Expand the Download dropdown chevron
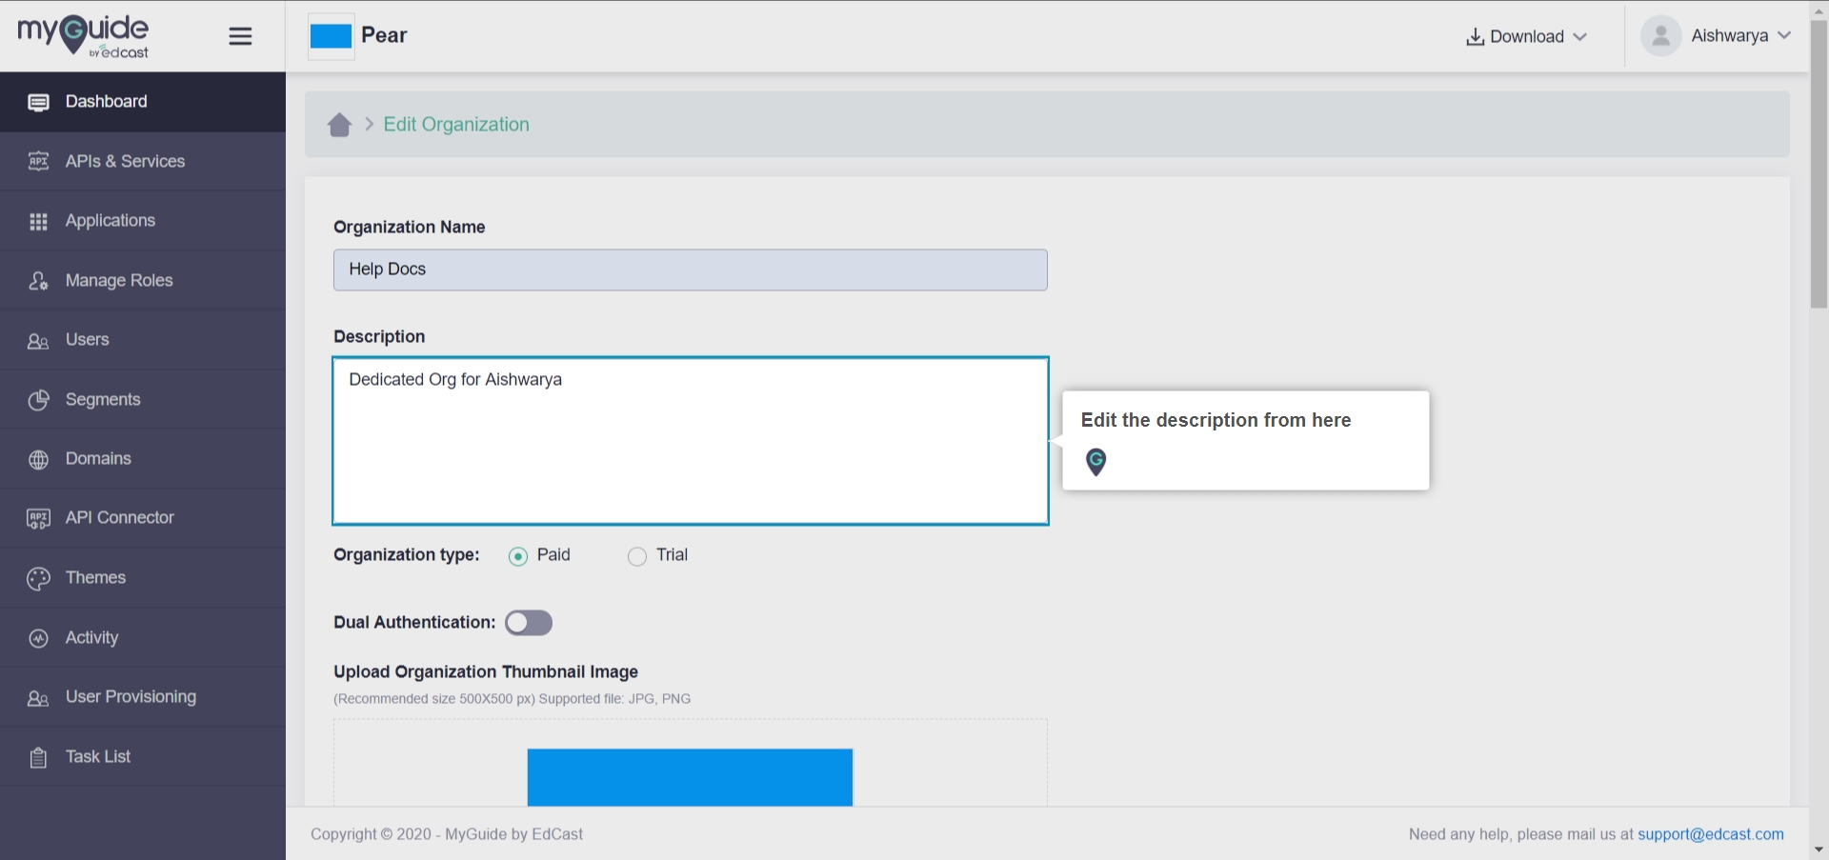1829x860 pixels. (x=1580, y=37)
